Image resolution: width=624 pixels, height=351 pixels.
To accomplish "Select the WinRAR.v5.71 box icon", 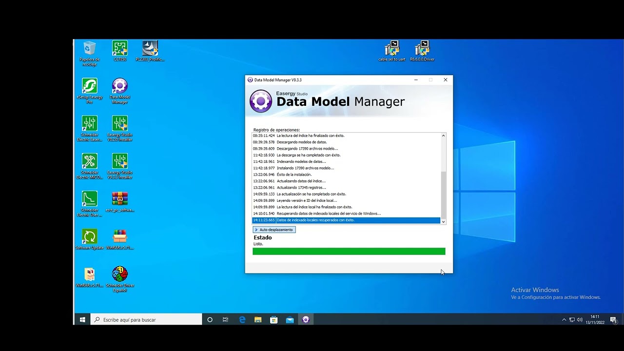I will click(120, 239).
